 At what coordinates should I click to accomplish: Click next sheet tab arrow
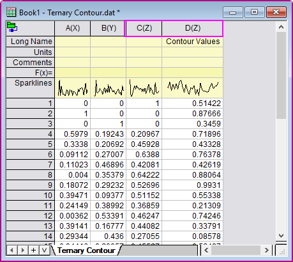click(23, 250)
